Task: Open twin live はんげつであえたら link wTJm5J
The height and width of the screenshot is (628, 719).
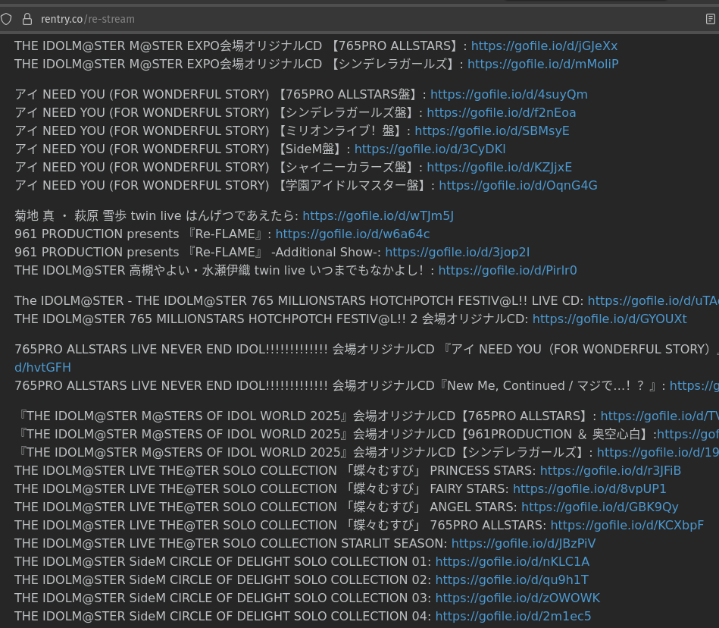Action: [378, 215]
